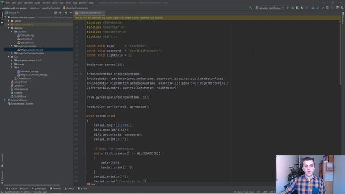The height and width of the screenshot is (194, 345).
Task: Open the Messages tool window
Action: pyautogui.click(x=39, y=189)
